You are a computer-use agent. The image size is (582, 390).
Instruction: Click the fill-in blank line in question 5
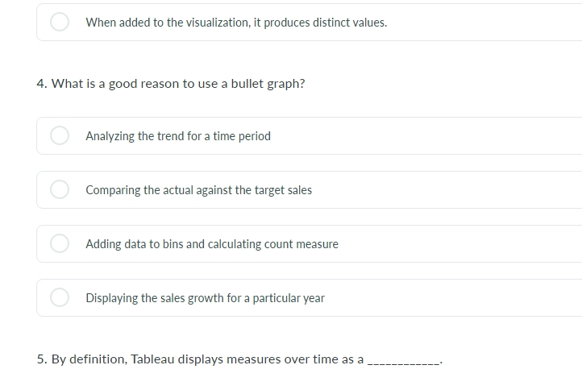[x=404, y=363]
